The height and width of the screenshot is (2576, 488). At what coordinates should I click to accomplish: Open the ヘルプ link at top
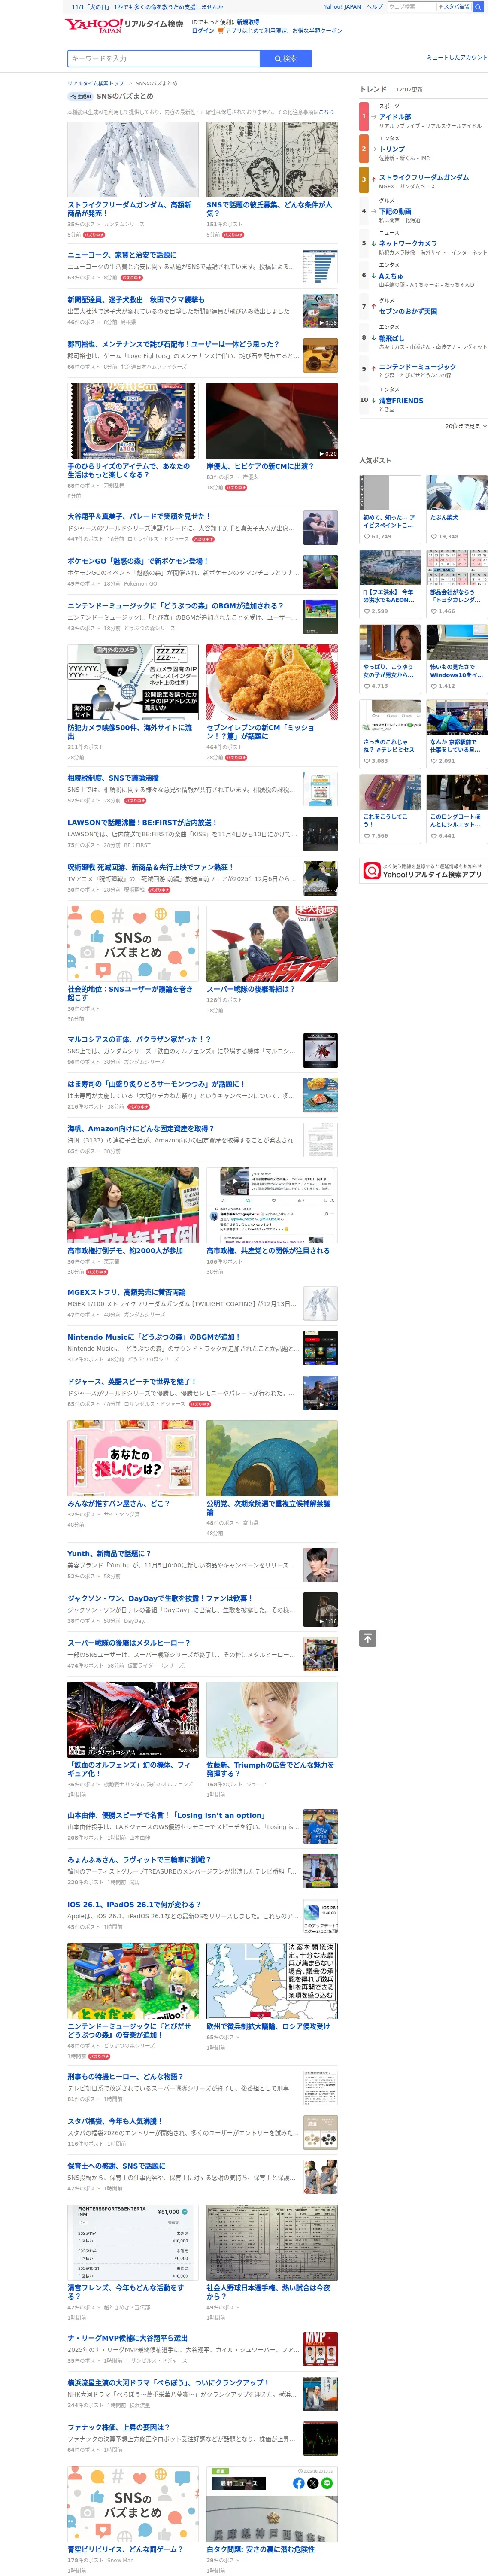[374, 6]
